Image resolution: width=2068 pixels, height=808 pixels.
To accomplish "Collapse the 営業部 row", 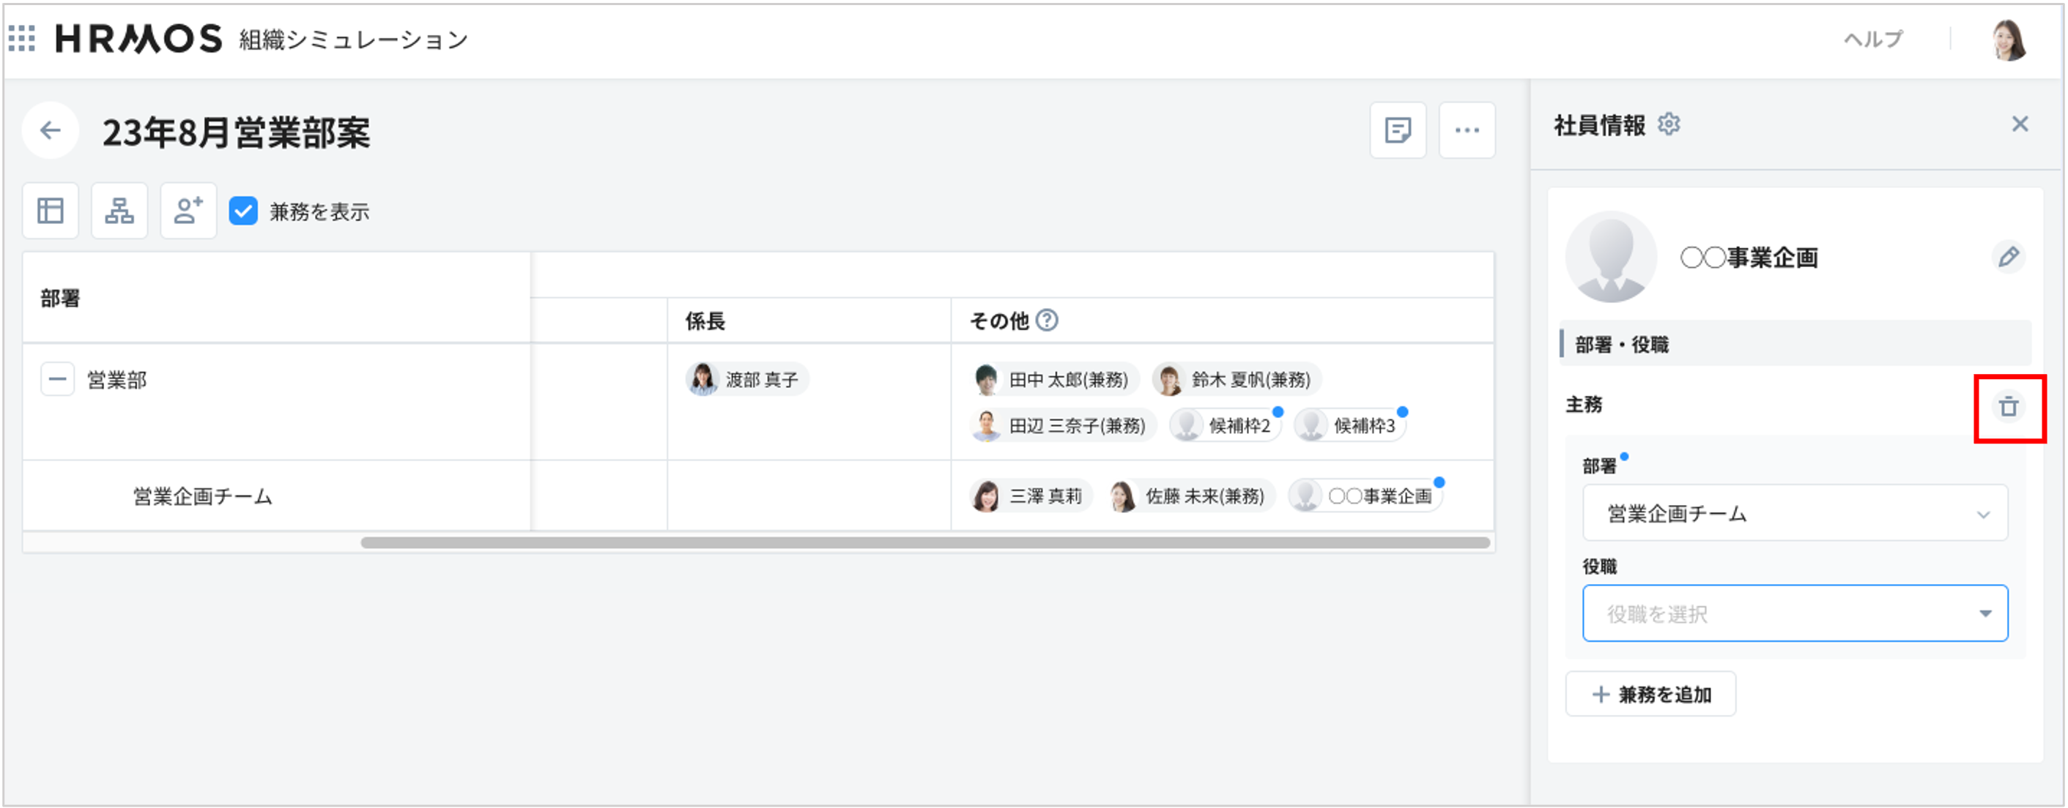I will (56, 378).
